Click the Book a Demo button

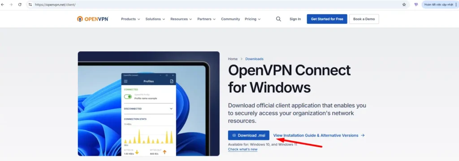pyautogui.click(x=364, y=19)
